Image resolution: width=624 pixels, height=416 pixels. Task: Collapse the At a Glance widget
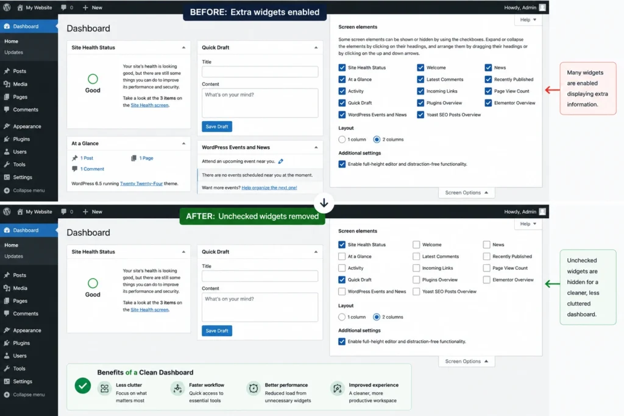[x=183, y=144]
